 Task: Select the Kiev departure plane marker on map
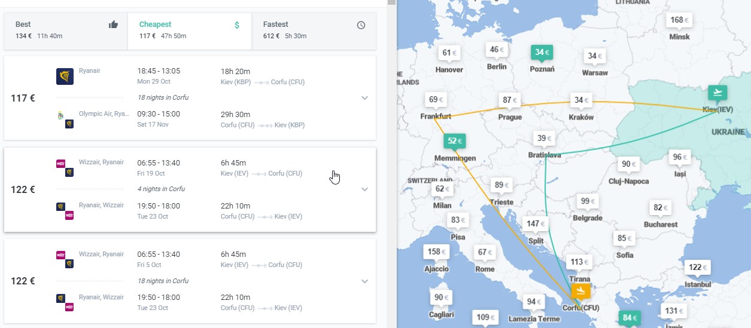pyautogui.click(x=717, y=93)
